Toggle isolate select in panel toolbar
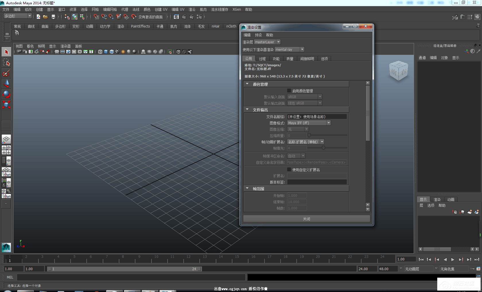This screenshot has width=482, height=292. tap(170, 52)
